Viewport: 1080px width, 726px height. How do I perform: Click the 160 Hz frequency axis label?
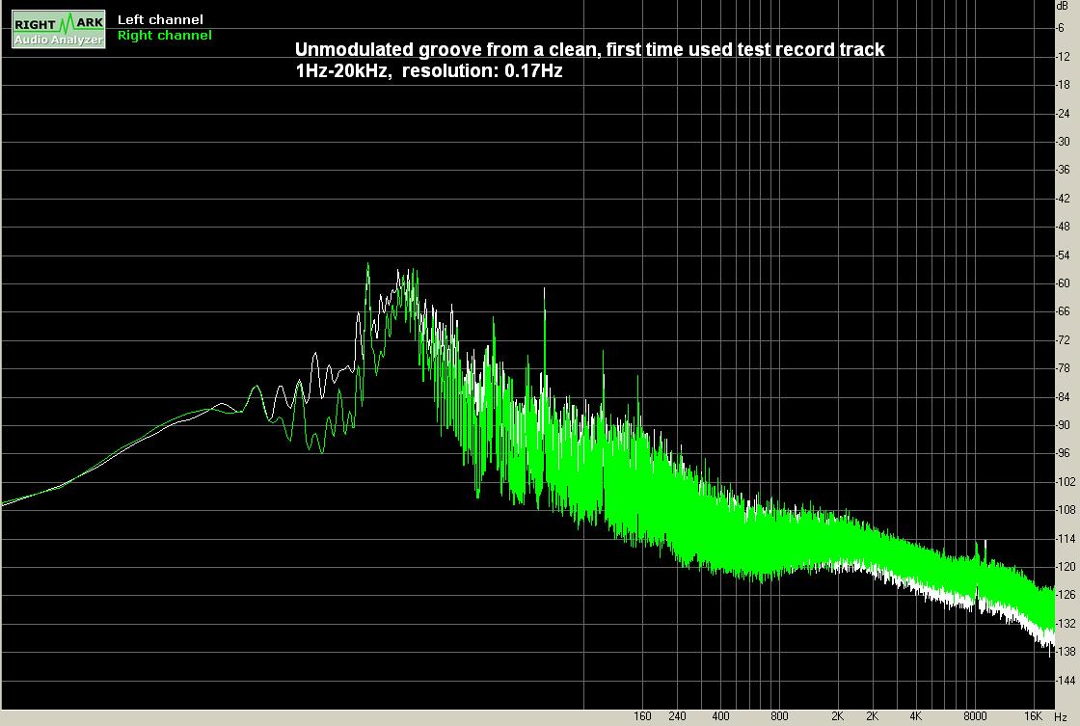pos(642,716)
